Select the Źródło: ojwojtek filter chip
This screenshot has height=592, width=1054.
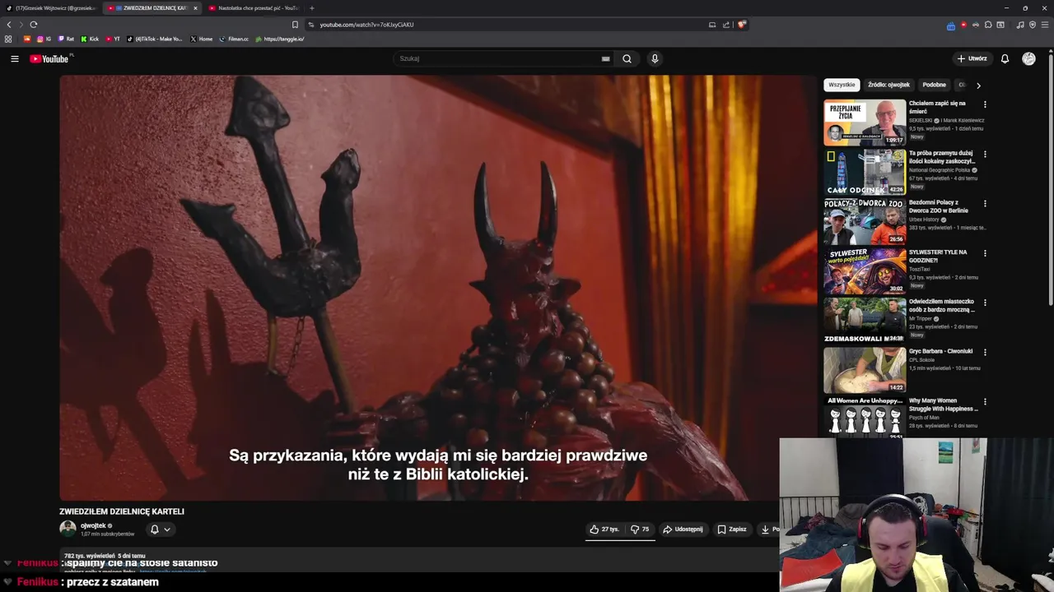pos(888,85)
